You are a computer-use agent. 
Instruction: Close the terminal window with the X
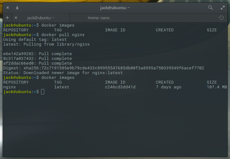click(7, 8)
